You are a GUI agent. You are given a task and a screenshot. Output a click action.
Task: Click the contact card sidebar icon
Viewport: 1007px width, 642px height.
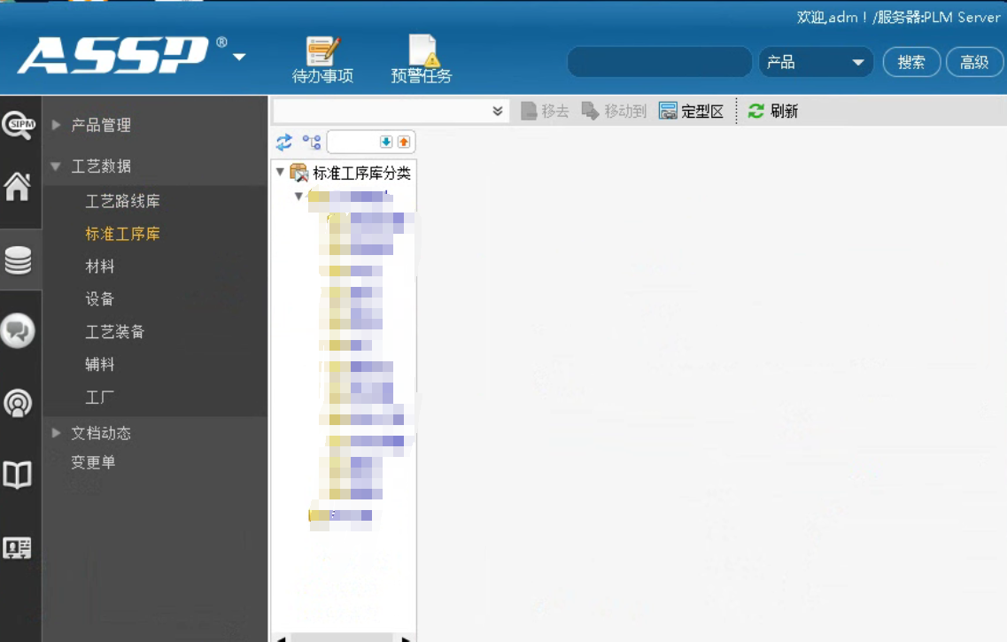coord(18,547)
